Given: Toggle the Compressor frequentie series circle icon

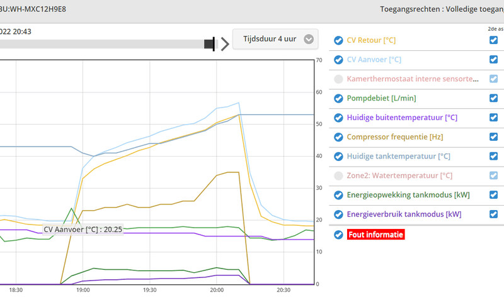Looking at the screenshot, I should click(x=338, y=137).
